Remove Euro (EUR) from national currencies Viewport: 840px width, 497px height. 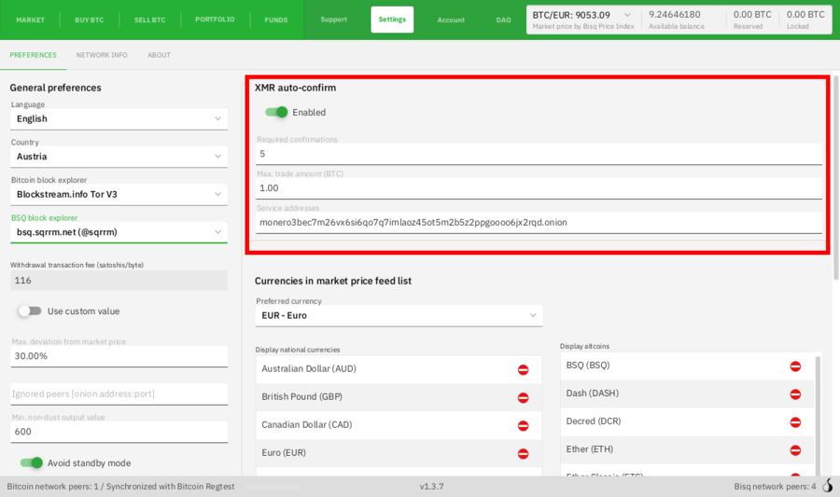tap(524, 453)
